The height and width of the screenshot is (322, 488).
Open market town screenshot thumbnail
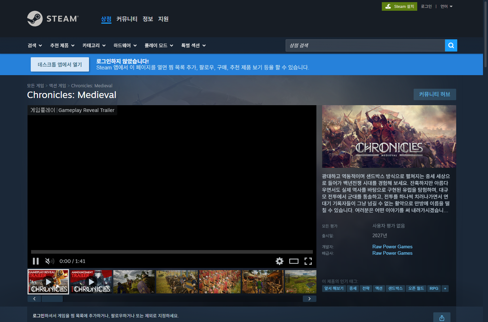pos(263,282)
